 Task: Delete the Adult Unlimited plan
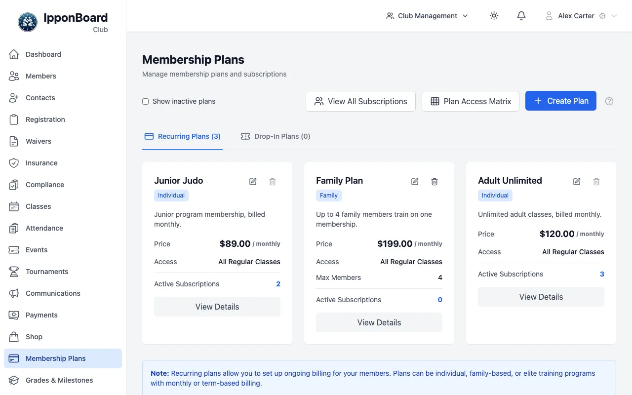coord(596,182)
